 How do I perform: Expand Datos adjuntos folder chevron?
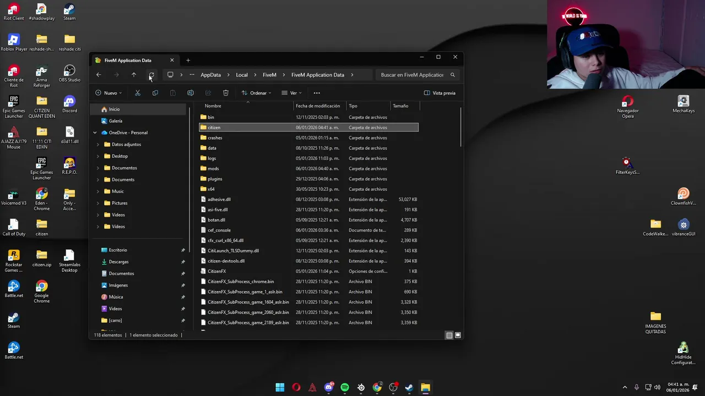click(x=98, y=145)
